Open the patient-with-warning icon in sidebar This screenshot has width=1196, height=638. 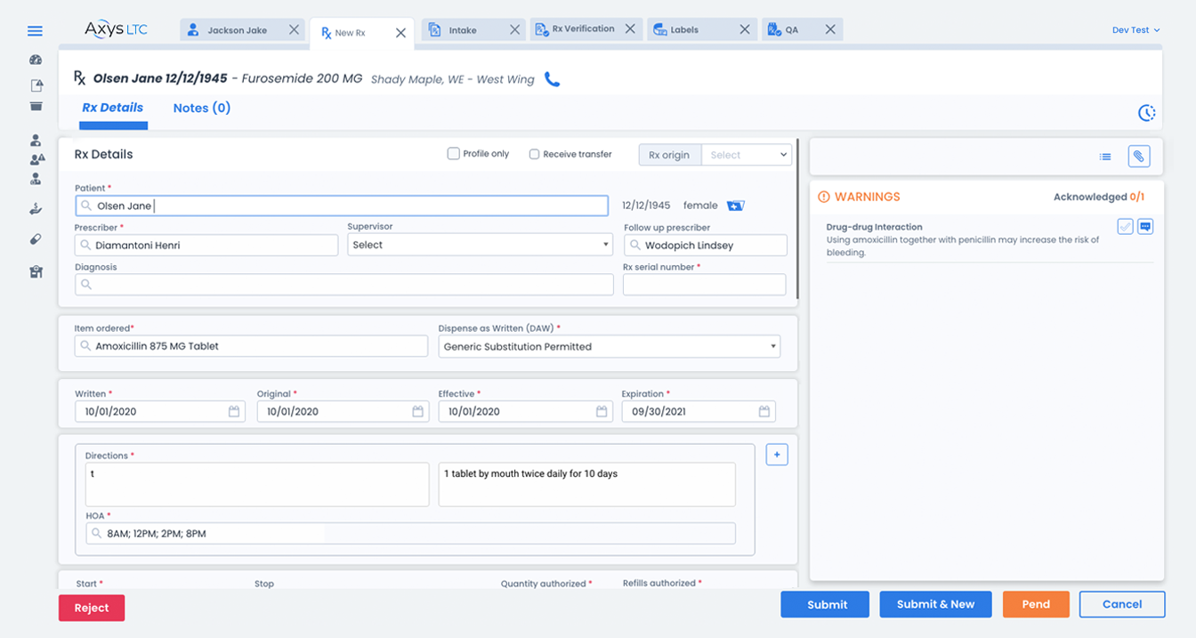click(x=36, y=159)
